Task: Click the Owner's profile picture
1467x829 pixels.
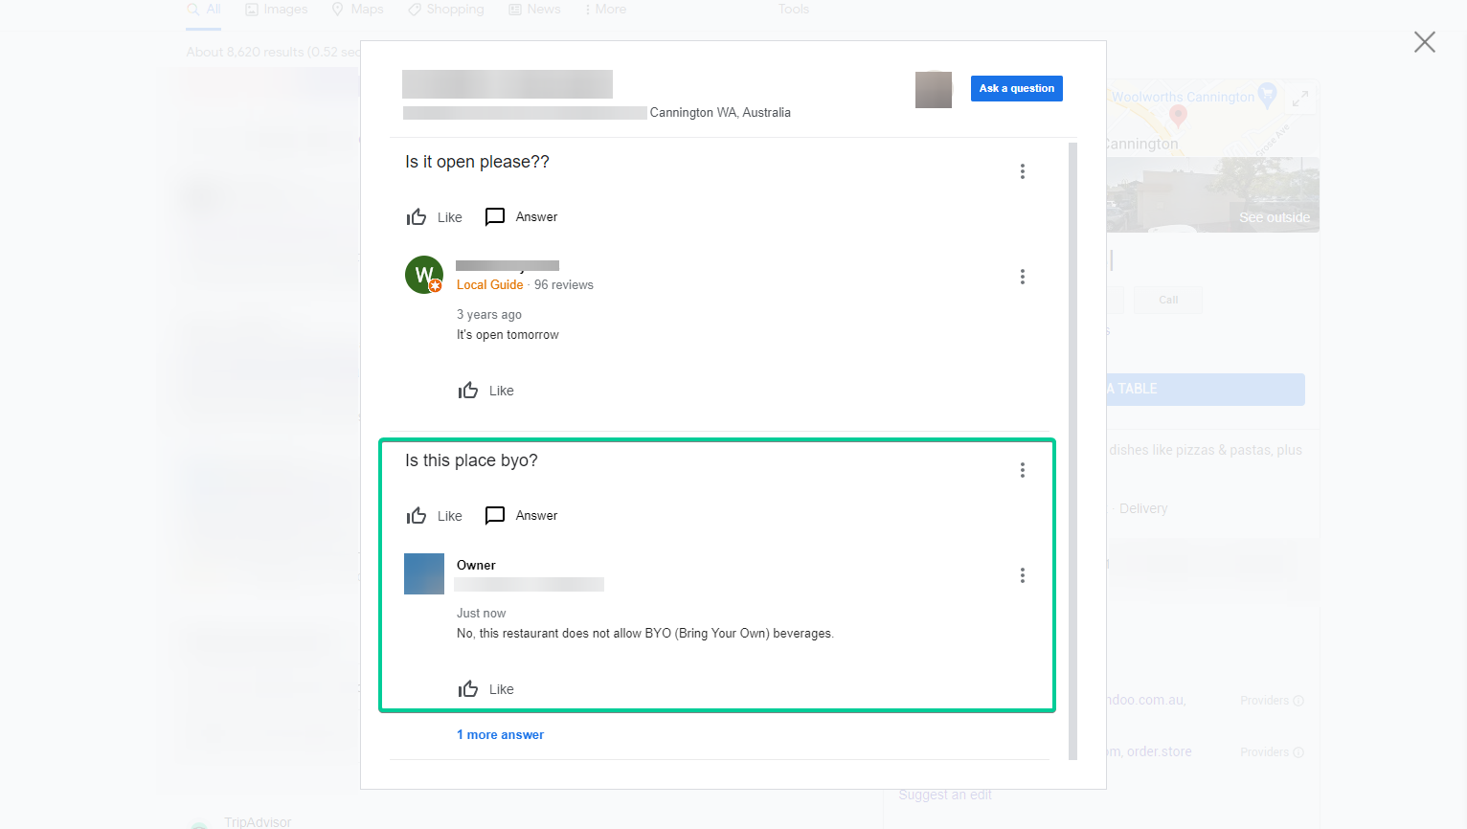Action: coord(424,574)
